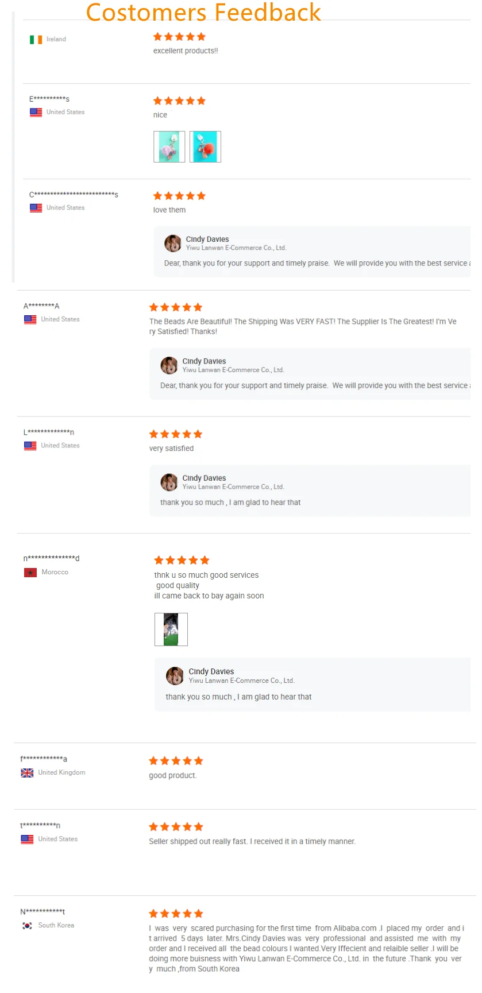Click the South Korea flag icon
This screenshot has width=482, height=993.
(27, 926)
